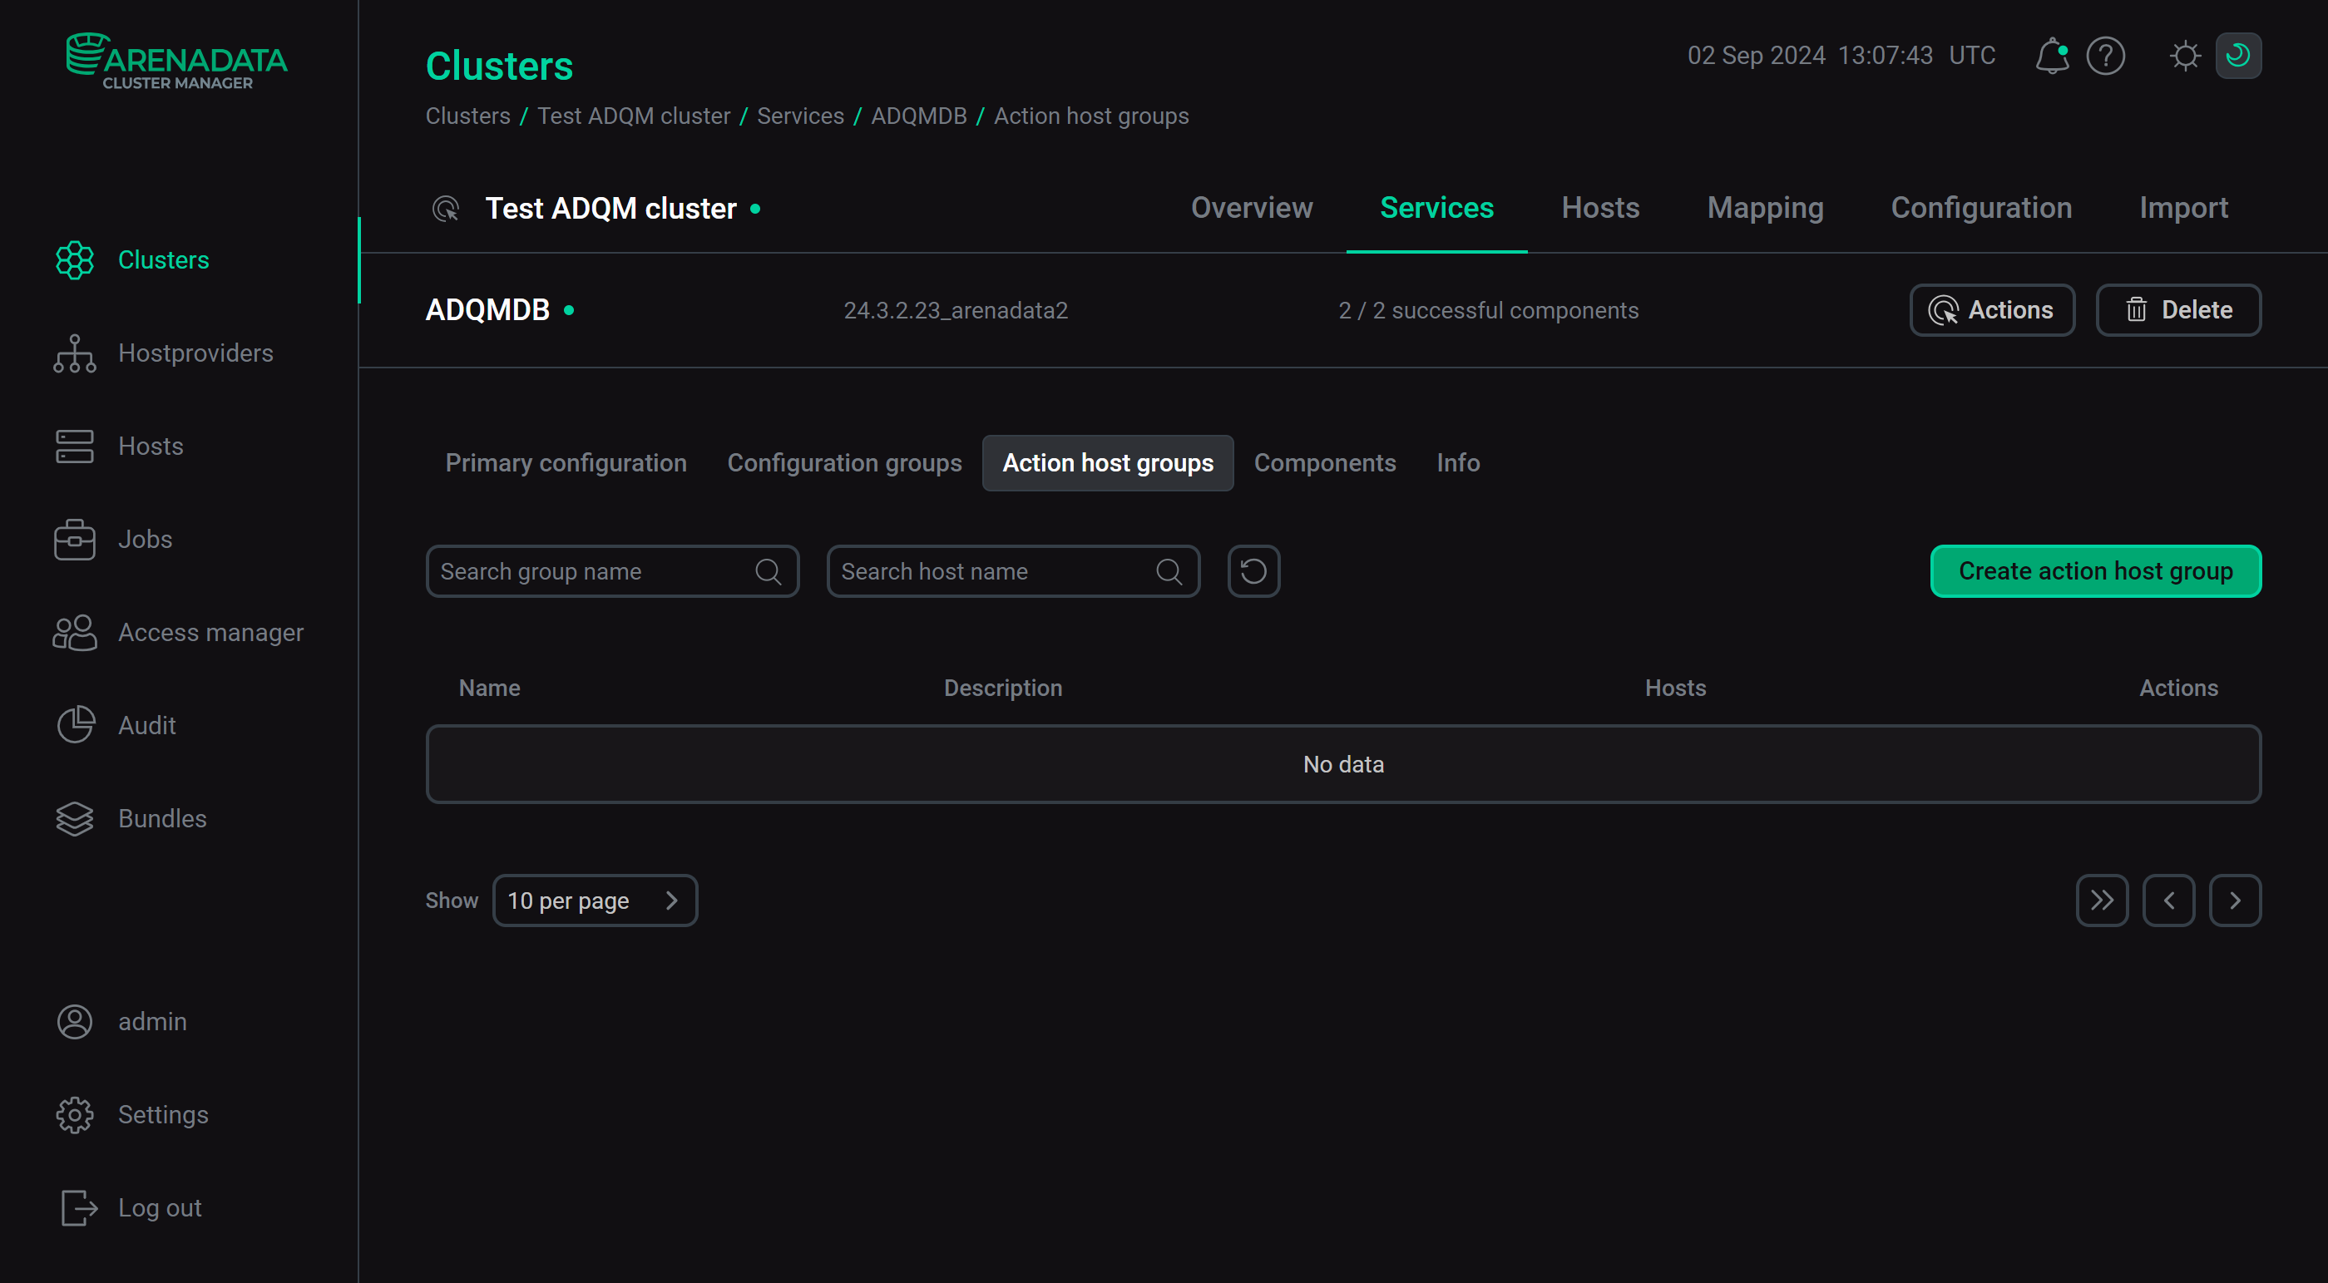Screen dimensions: 2328x1283
Task: Focus the Search group name field
Action: [x=613, y=571]
